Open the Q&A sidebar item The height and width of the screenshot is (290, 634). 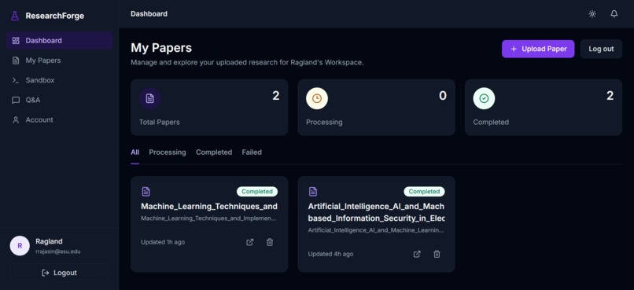[x=59, y=100]
